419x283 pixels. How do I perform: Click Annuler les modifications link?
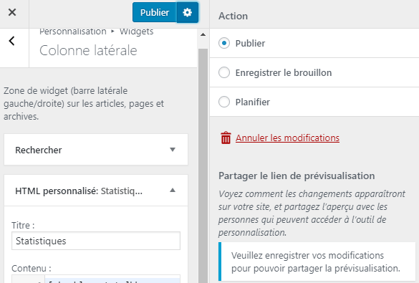pyautogui.click(x=287, y=138)
